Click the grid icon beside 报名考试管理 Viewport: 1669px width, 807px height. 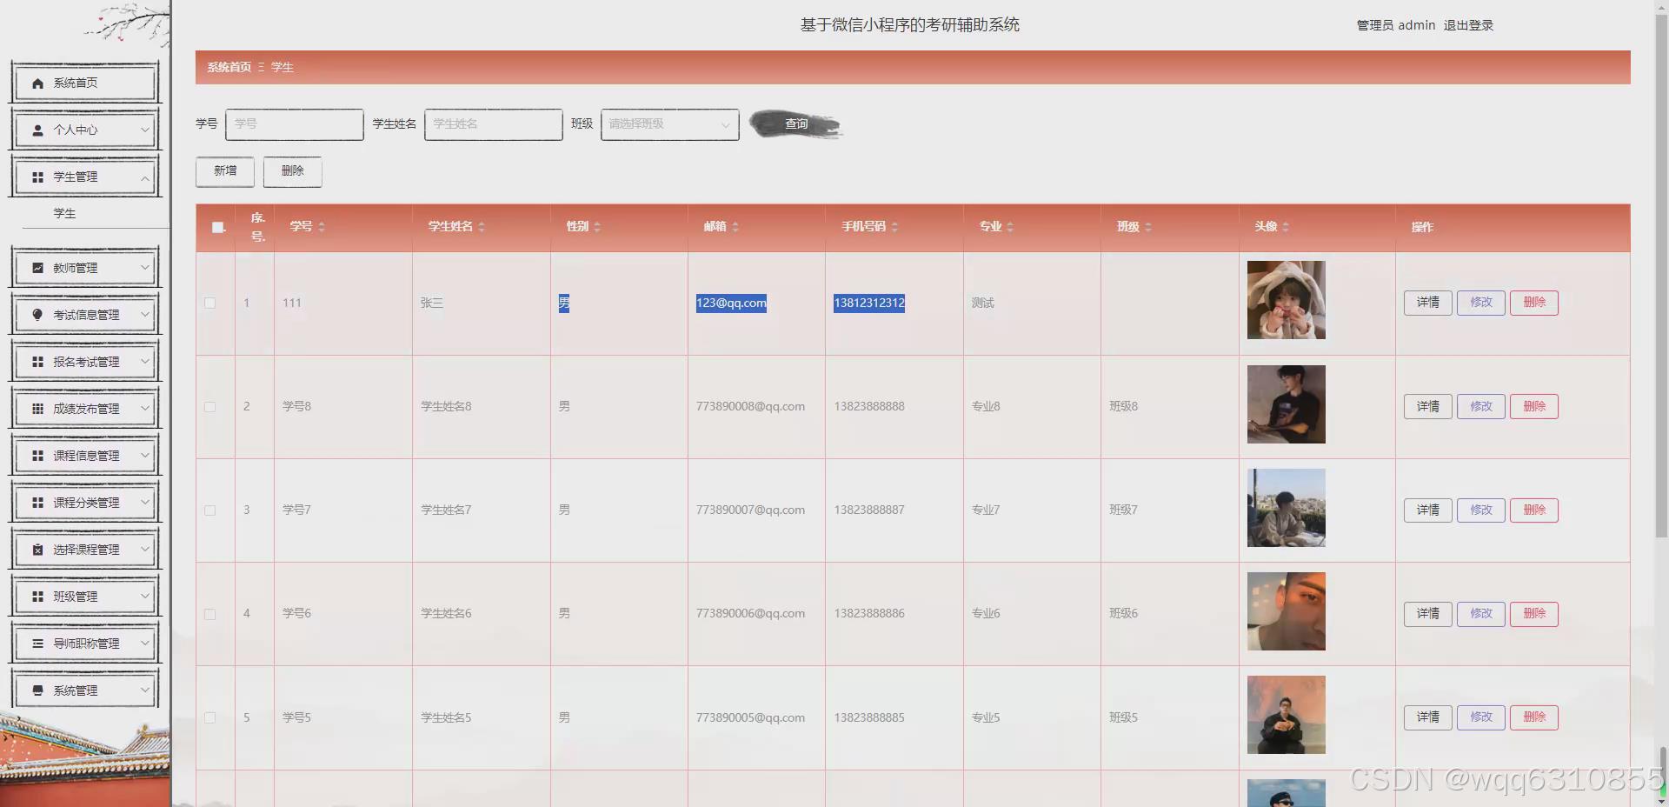37,362
